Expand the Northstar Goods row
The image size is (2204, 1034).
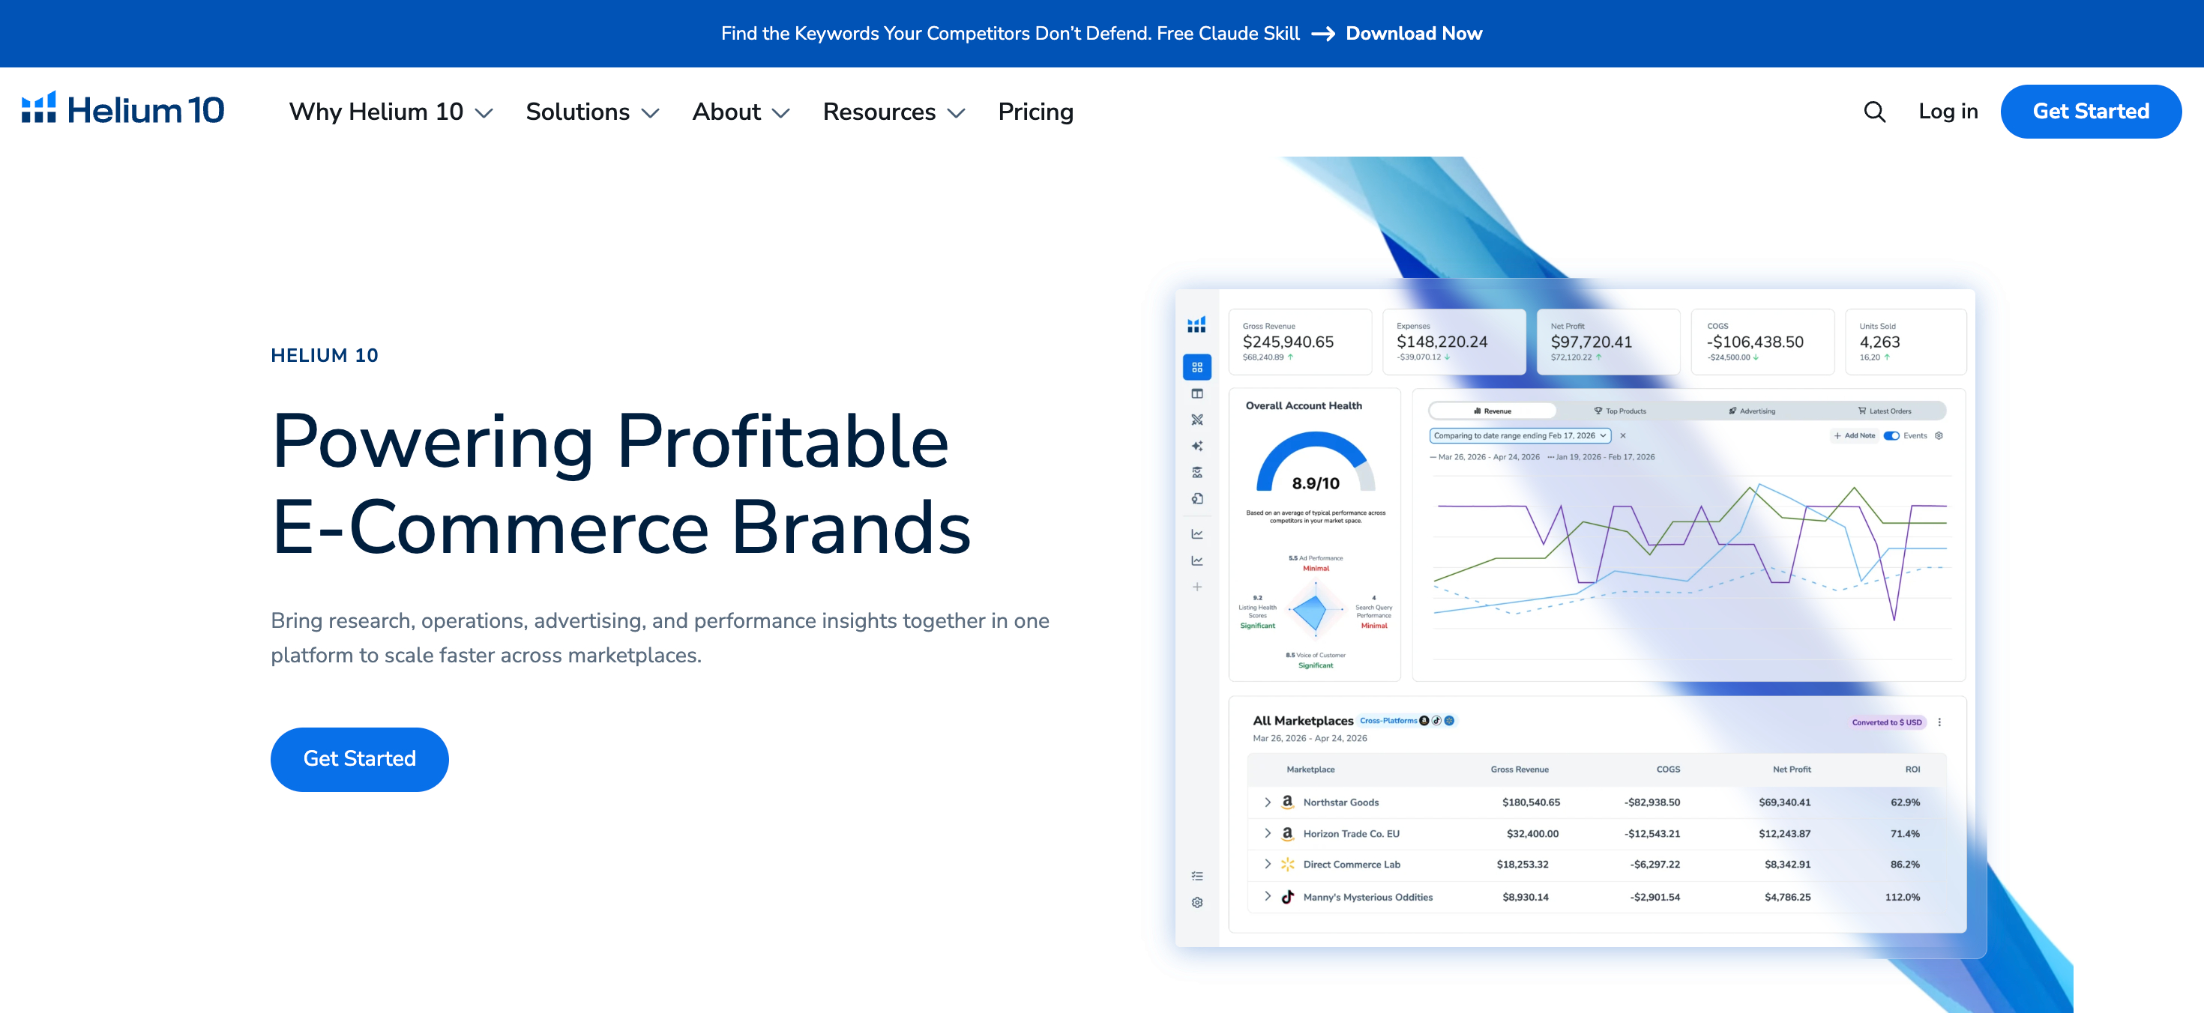(1267, 802)
